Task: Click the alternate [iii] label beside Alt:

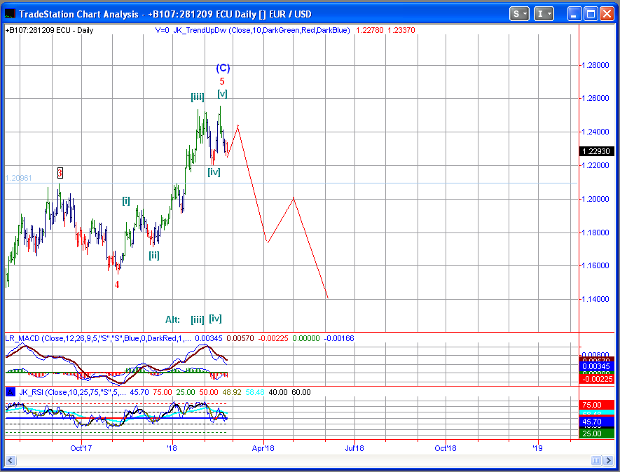Action: point(198,319)
